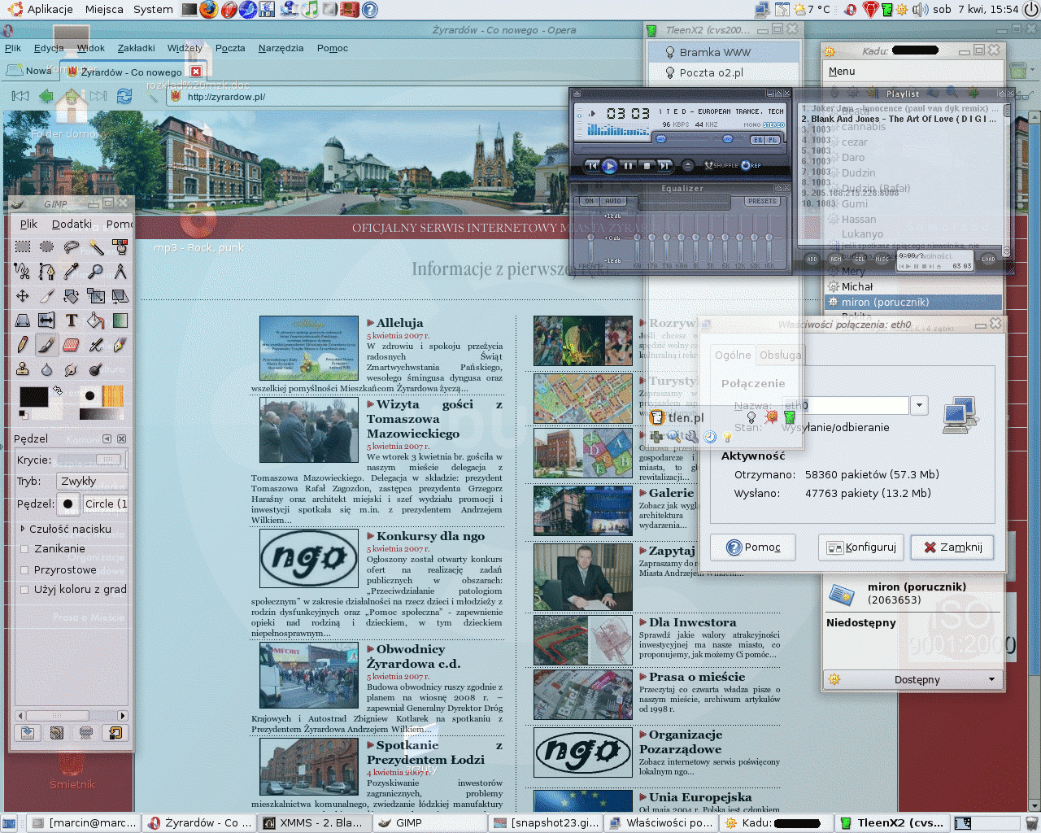Open Opera Narzędzia menu
Viewport: 1041px width, 833px height.
tap(281, 48)
